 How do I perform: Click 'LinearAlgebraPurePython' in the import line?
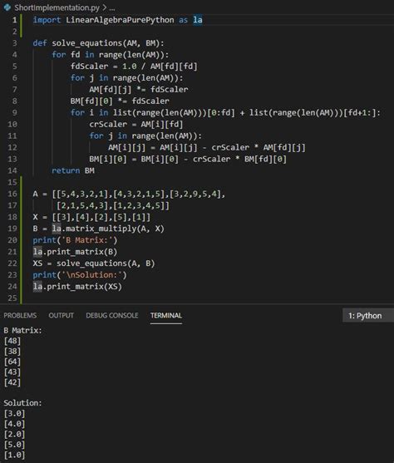tap(120, 20)
